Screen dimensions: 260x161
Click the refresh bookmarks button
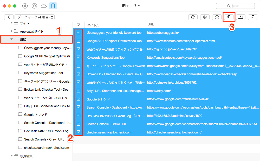193,17
